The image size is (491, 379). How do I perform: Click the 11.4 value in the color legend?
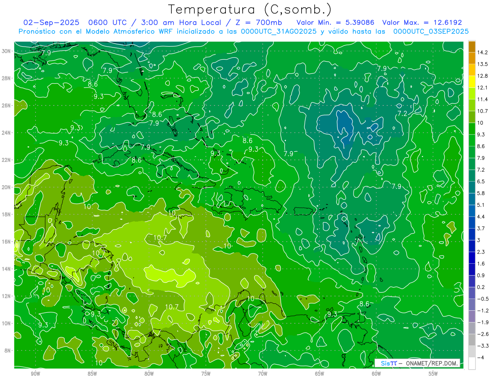click(x=483, y=99)
